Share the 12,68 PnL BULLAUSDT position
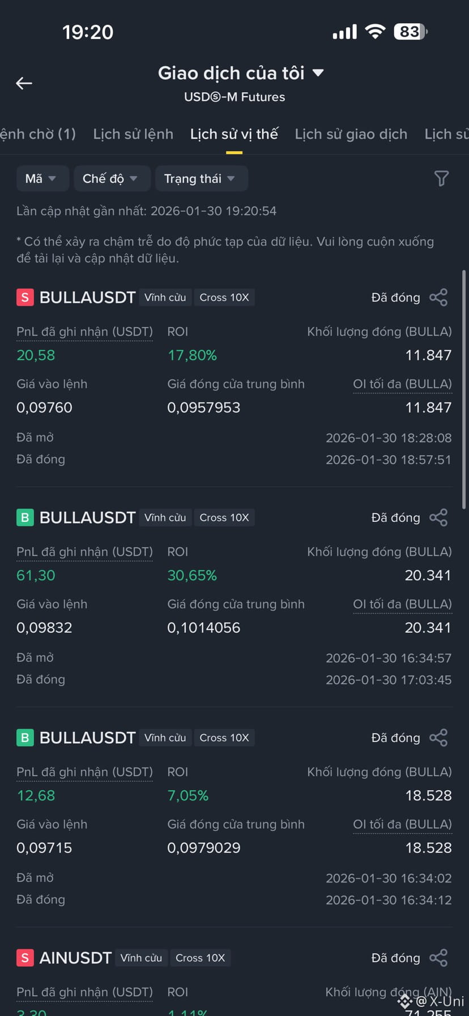Screen dimensions: 469x1016 [438, 738]
